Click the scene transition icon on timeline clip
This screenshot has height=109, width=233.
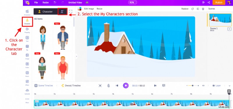tap(132, 104)
